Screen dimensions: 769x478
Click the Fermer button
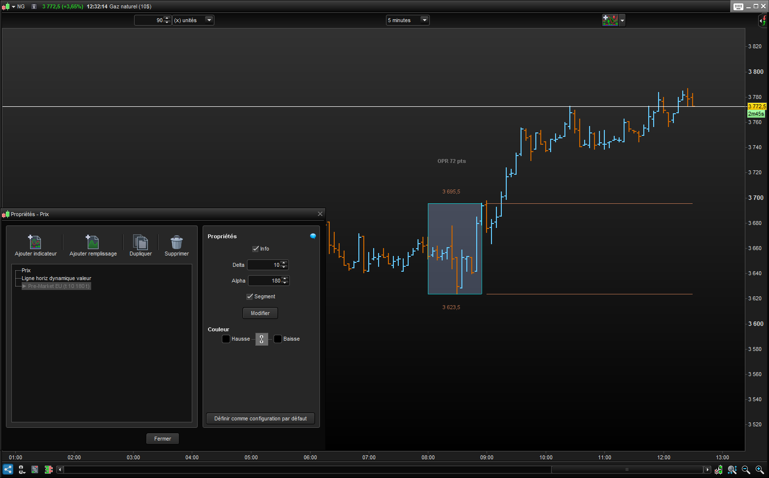pos(163,439)
